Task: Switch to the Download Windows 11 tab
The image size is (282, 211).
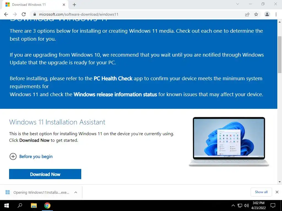Action: 35,5
